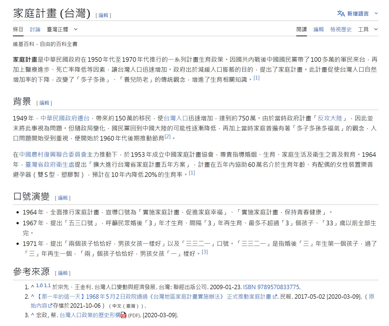Select the 編輯 tab next to 閱讀

(318, 29)
